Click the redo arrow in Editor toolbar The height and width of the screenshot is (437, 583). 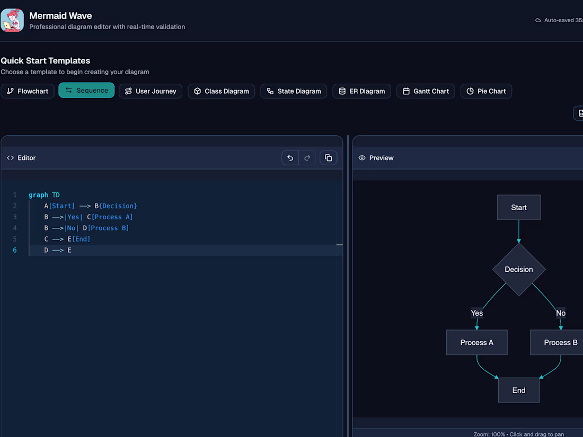pyautogui.click(x=307, y=158)
